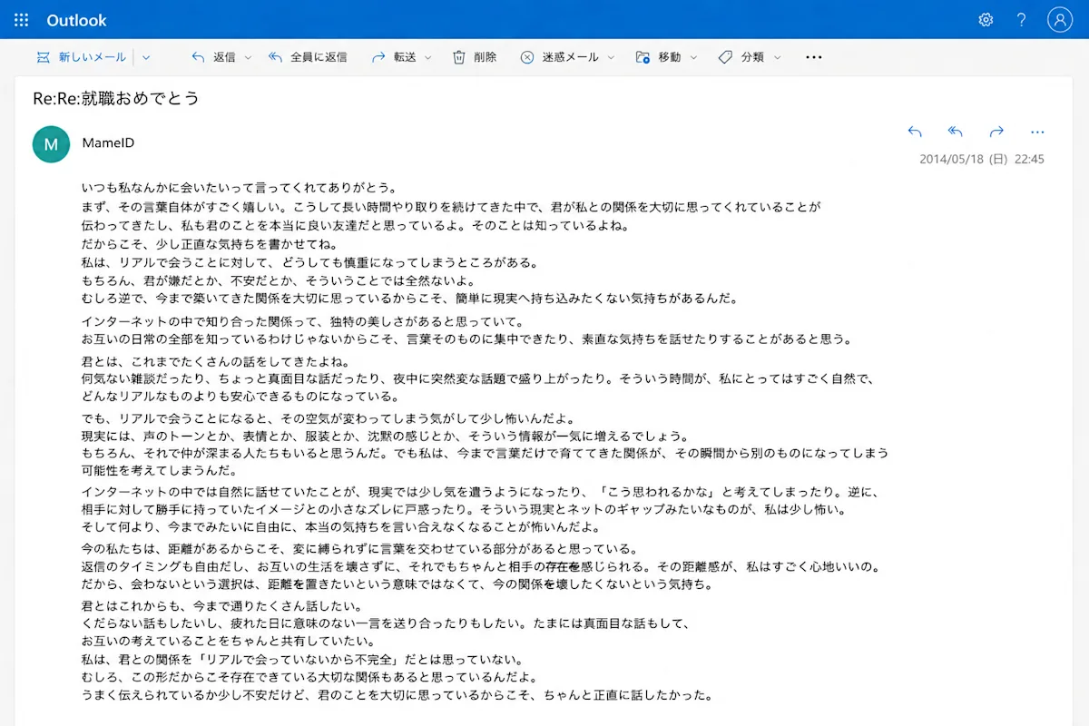The height and width of the screenshot is (726, 1089).
Task: Expand the 分類 dropdown chevron
Action: (777, 57)
